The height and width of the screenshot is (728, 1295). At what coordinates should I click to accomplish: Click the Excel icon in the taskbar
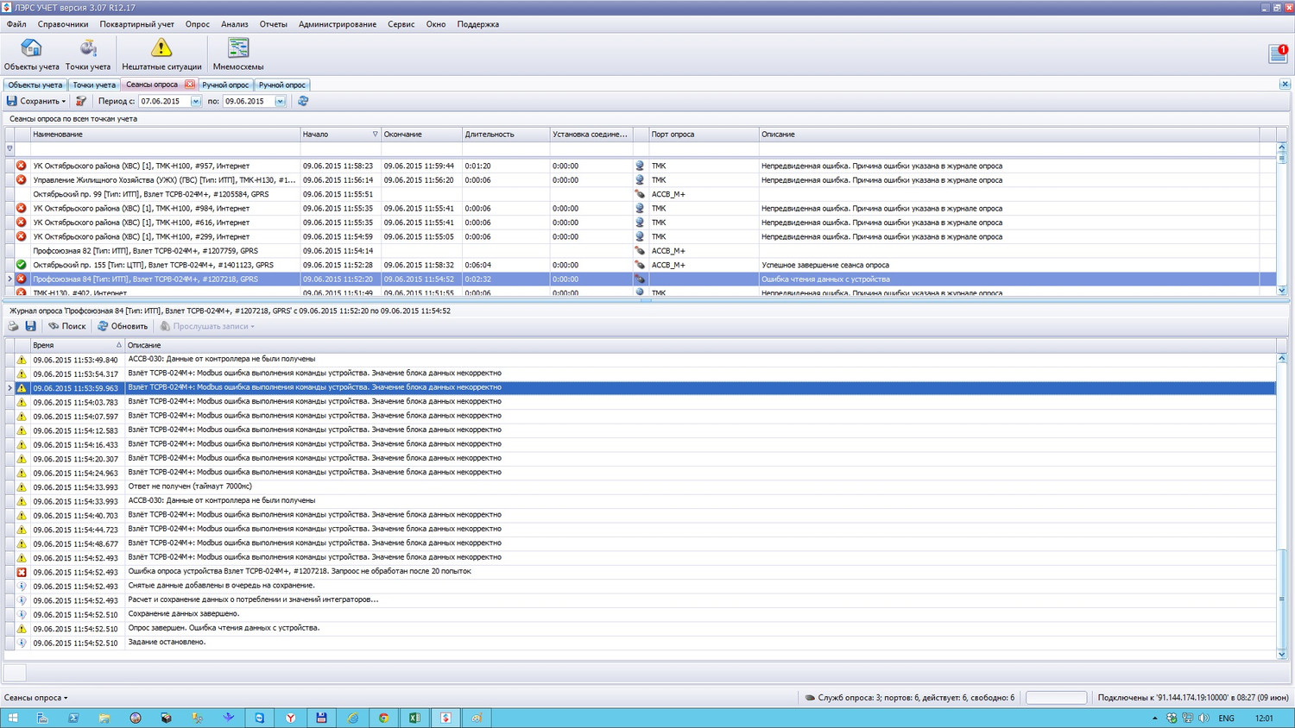[414, 718]
